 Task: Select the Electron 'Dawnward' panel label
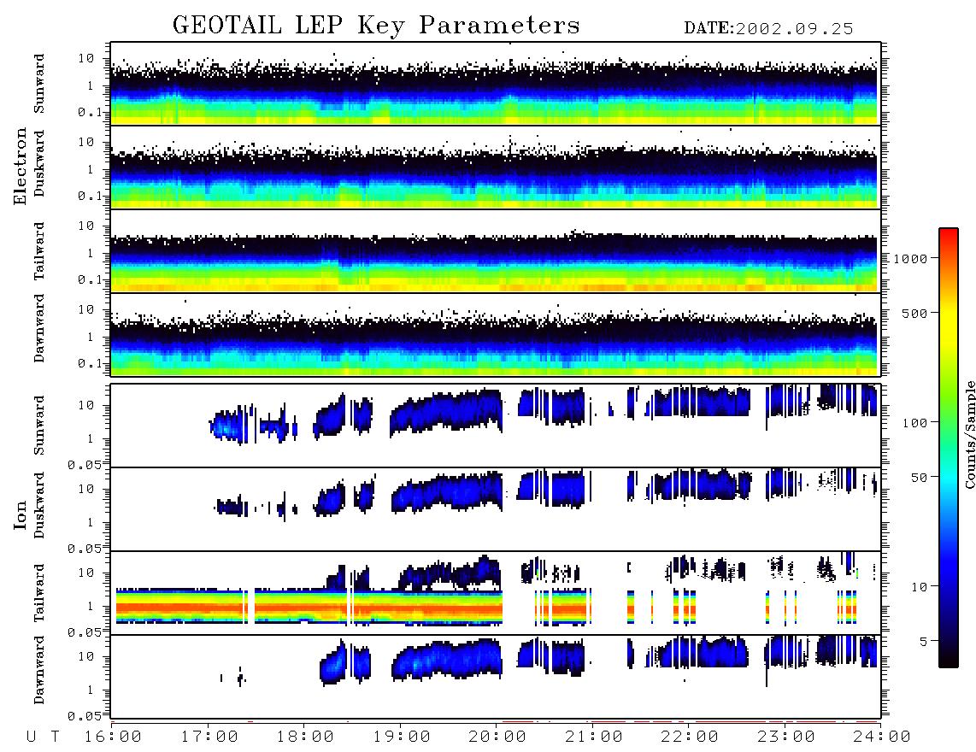click(x=39, y=329)
